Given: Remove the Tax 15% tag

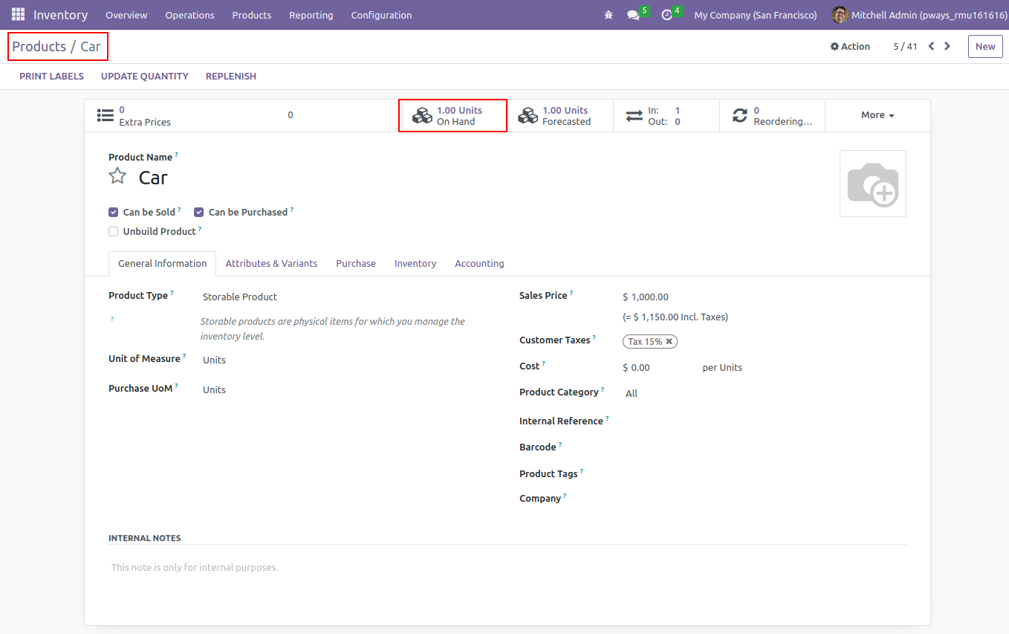Looking at the screenshot, I should [x=669, y=342].
